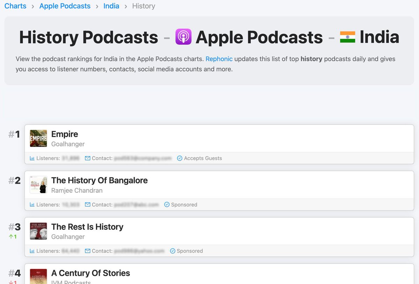This screenshot has height=284, width=419.
Task: Open the Empire podcast artwork thumbnail
Action: (38, 139)
